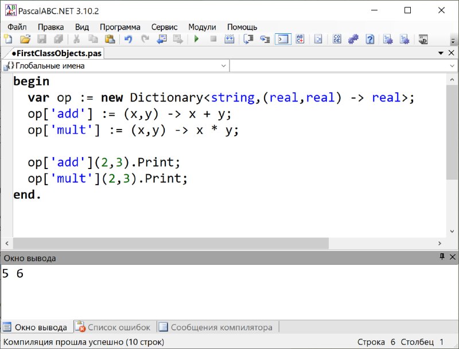Open the Вид menu
Screen dimensions: 459x349
(81, 27)
